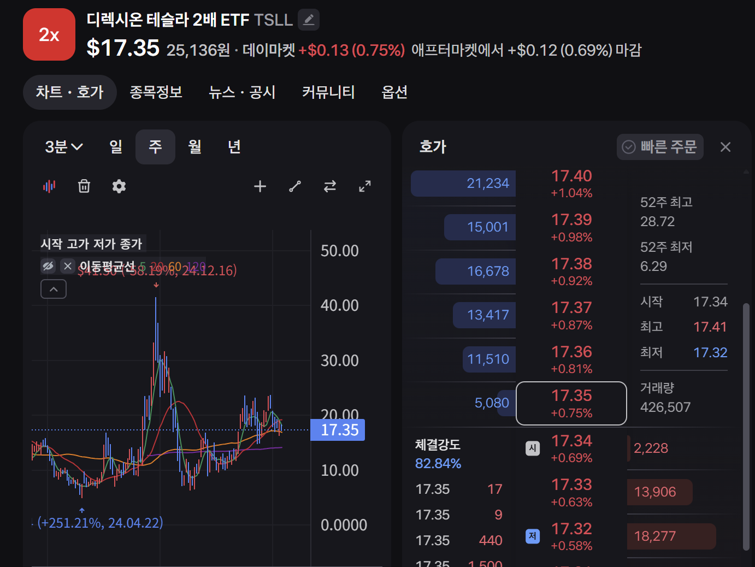755x567 pixels.
Task: Open the candlestick chart type icon
Action: 49,186
